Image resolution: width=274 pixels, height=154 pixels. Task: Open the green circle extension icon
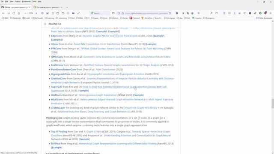click(x=260, y=13)
